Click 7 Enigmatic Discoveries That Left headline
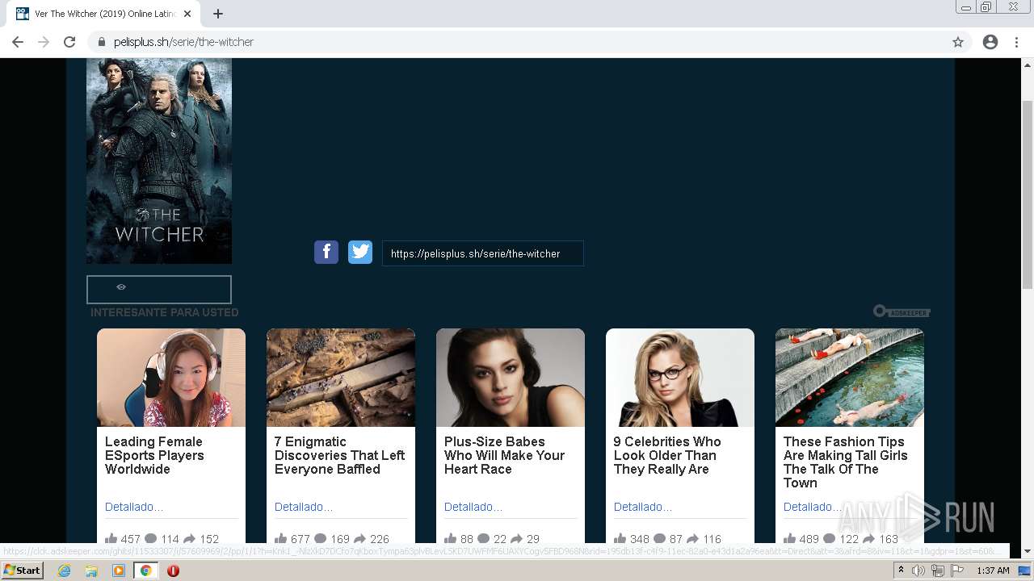The width and height of the screenshot is (1034, 581). click(339, 455)
